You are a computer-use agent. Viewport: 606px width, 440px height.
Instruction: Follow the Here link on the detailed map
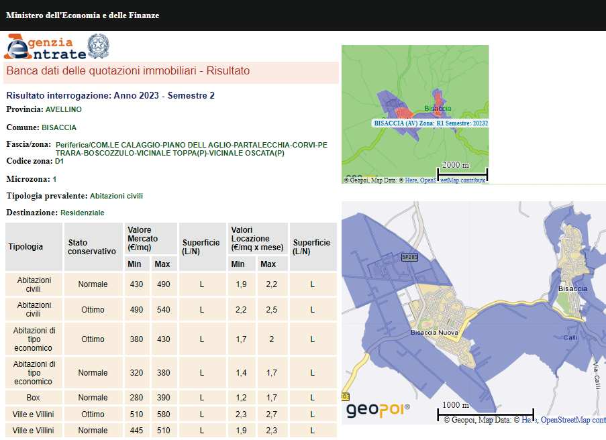[529, 420]
